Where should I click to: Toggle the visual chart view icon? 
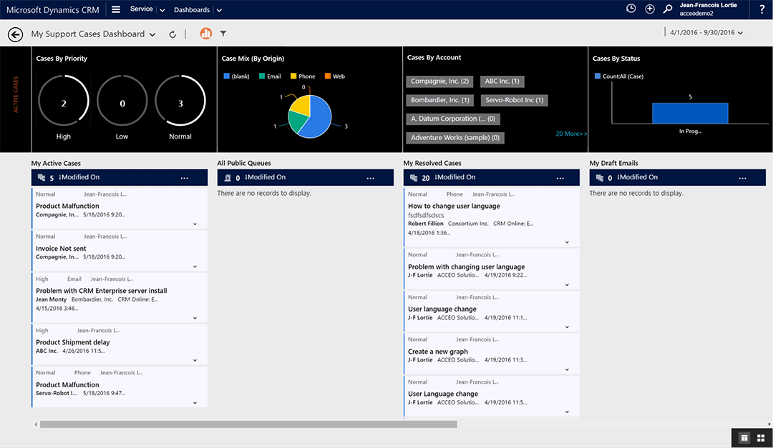coord(205,34)
